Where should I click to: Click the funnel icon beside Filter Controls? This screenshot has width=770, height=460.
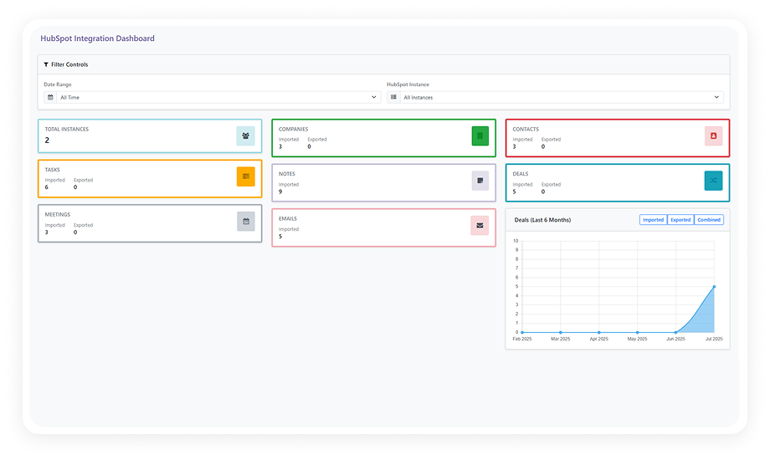[46, 64]
